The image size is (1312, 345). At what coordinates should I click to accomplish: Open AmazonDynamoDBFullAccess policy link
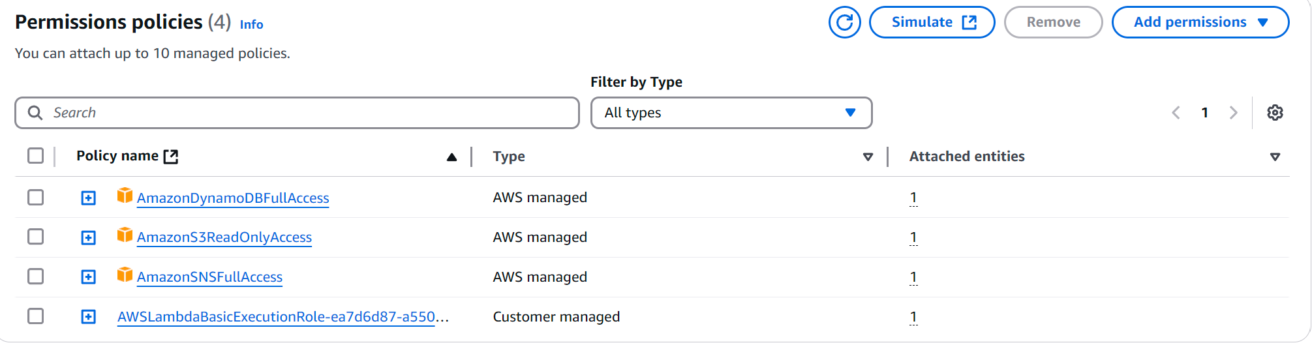coord(233,198)
